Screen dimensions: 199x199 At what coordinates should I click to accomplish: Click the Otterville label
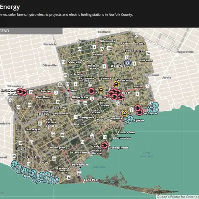coord(50,65)
